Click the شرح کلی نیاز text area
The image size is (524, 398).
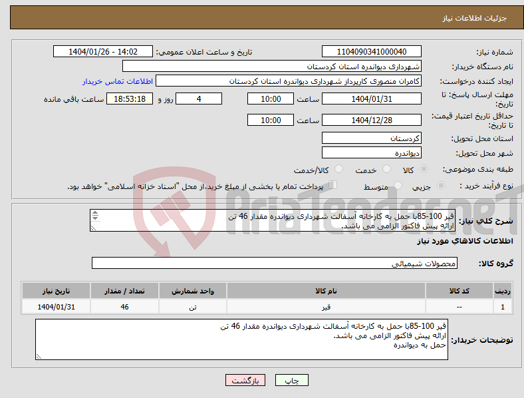pos(273,220)
